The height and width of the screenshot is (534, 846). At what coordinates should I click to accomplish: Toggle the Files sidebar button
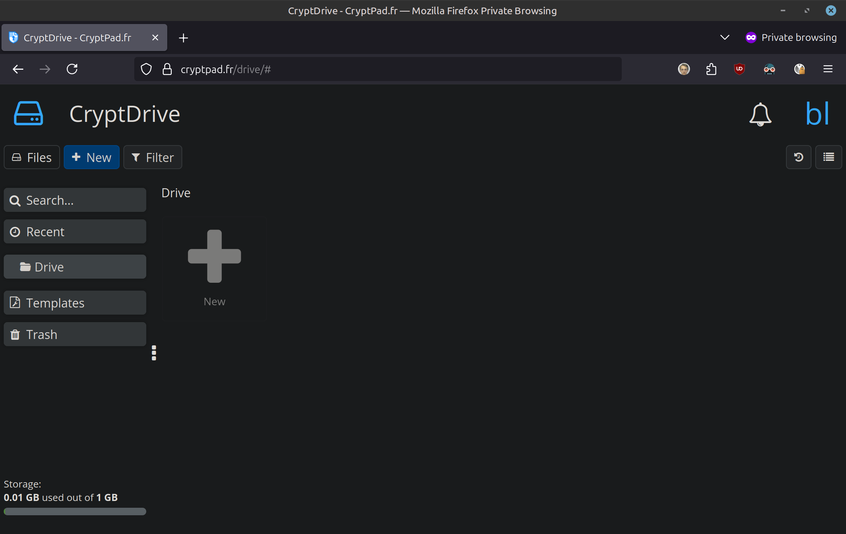click(x=32, y=157)
